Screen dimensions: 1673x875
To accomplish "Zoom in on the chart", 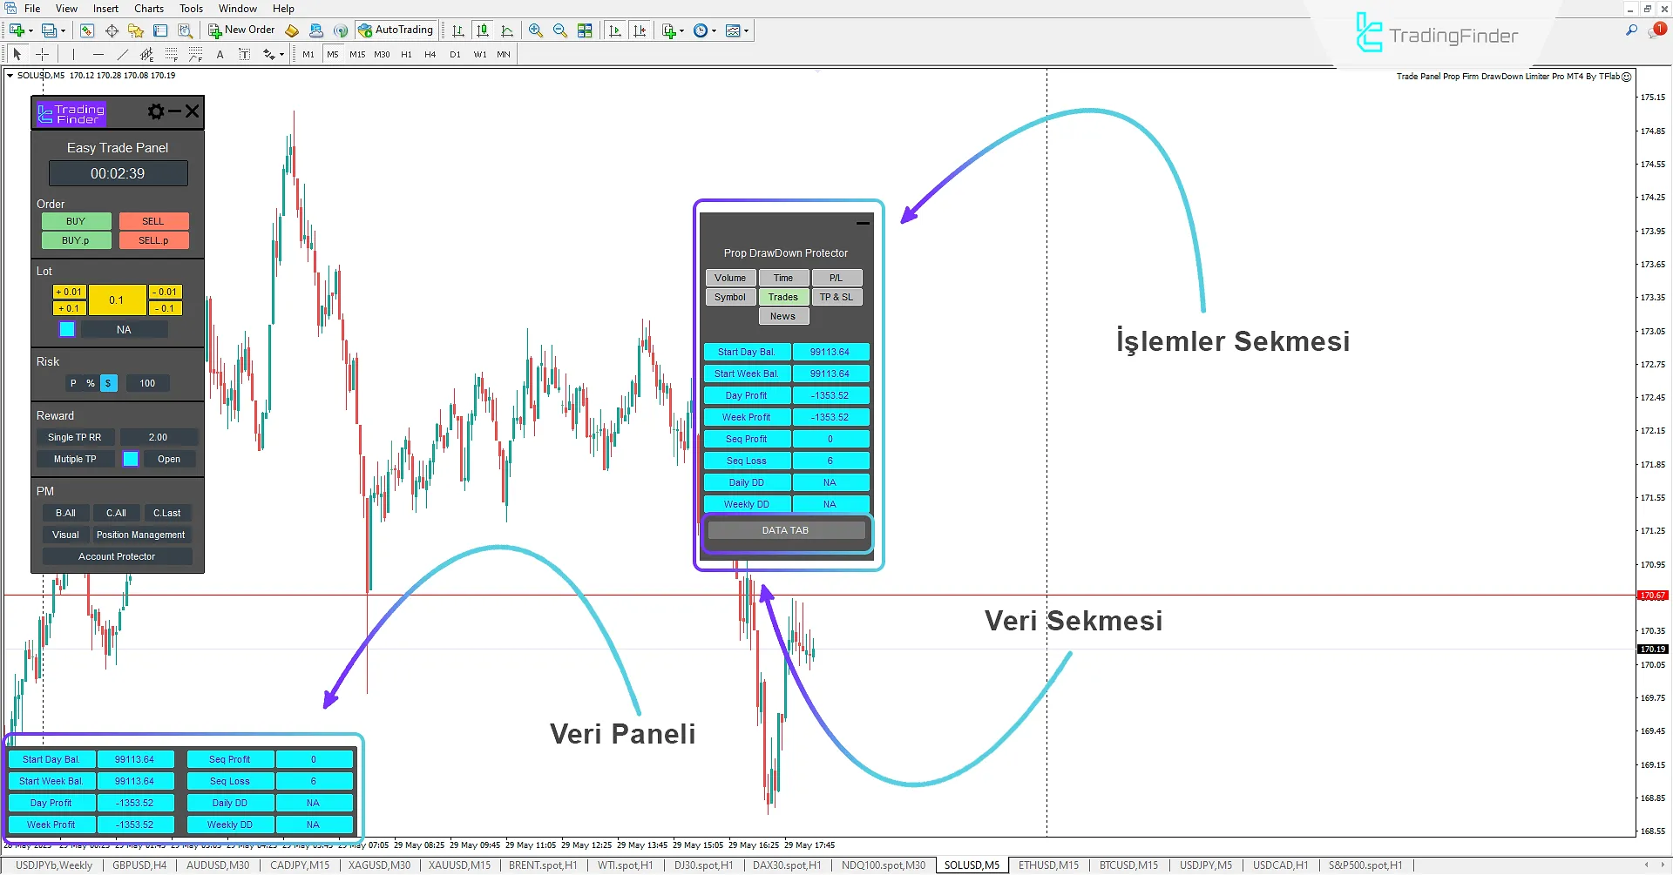I will [x=536, y=30].
